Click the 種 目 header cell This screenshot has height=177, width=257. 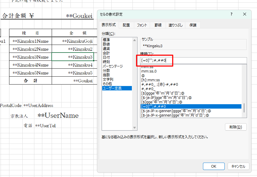pyautogui.click(x=31, y=33)
